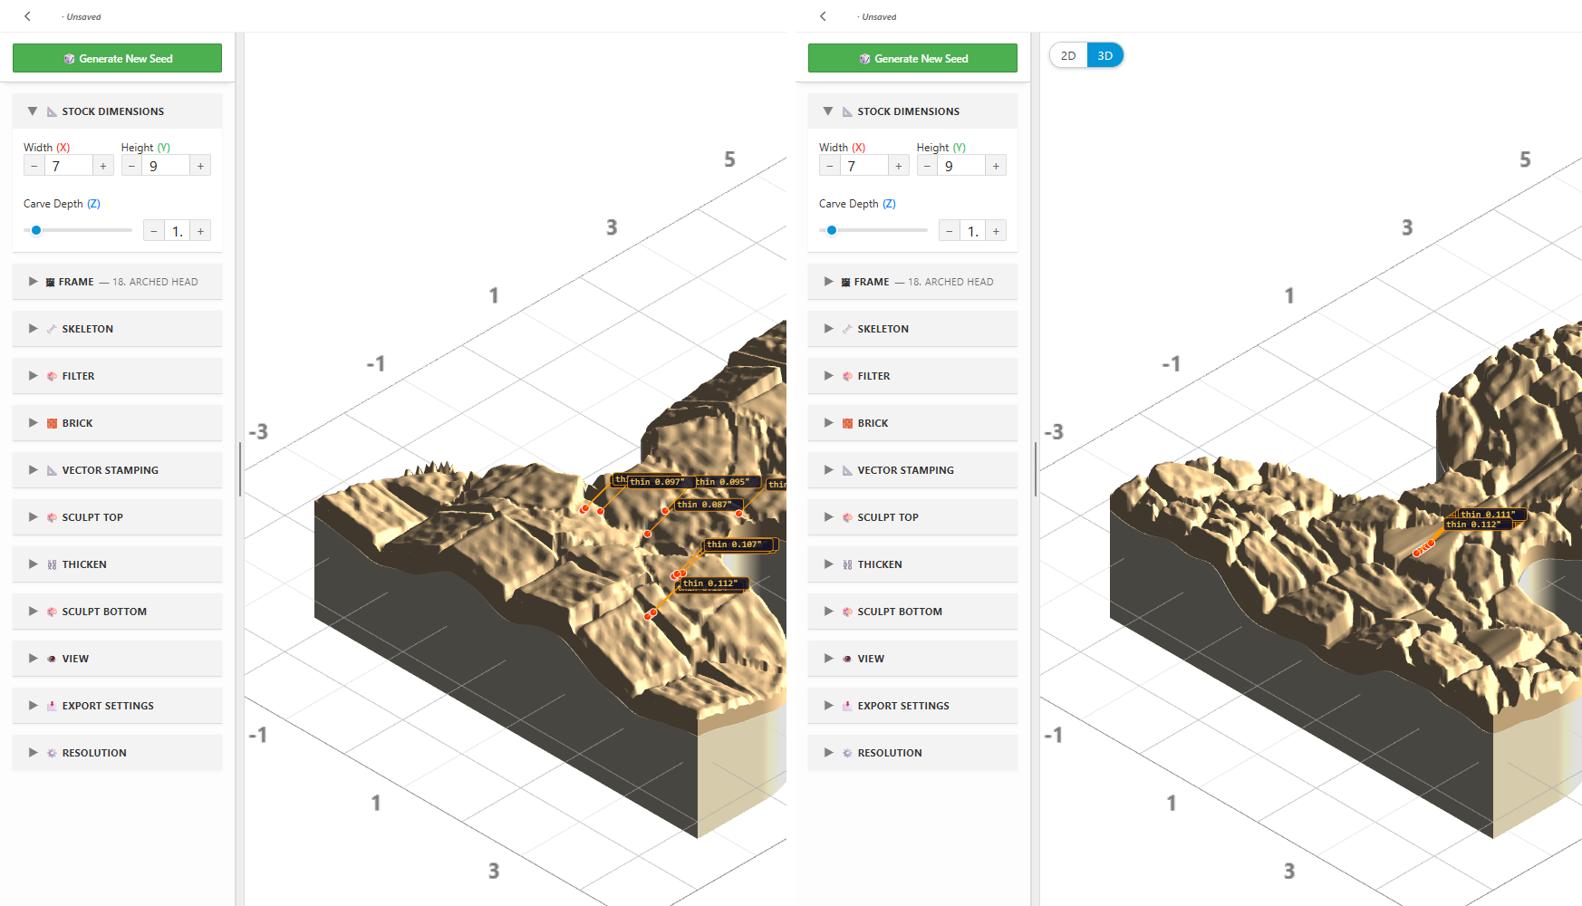Screen dimensions: 1582x906
Task: Click the left pane's Skeleton bone icon
Action: pos(52,329)
